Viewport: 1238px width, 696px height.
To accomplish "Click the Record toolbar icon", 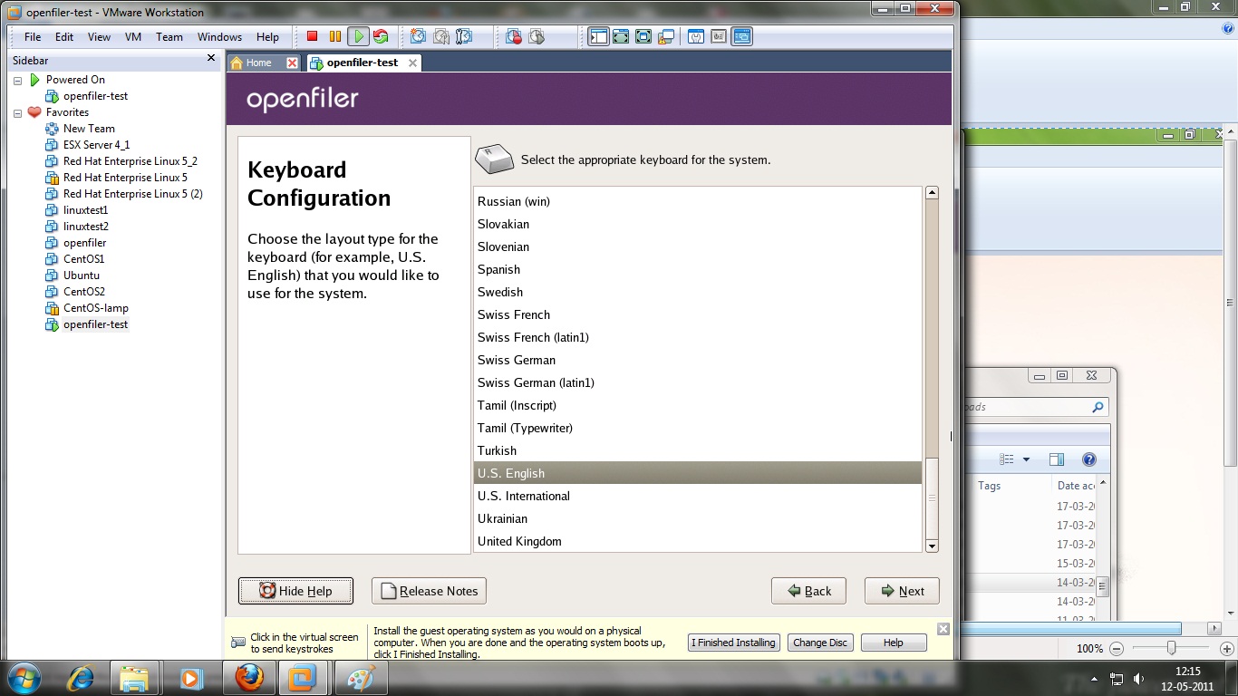I will pos(514,36).
